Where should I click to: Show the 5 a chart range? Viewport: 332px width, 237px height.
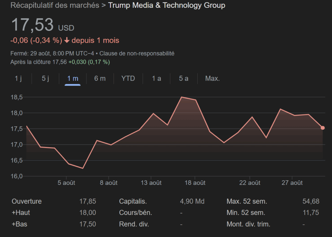coord(184,78)
